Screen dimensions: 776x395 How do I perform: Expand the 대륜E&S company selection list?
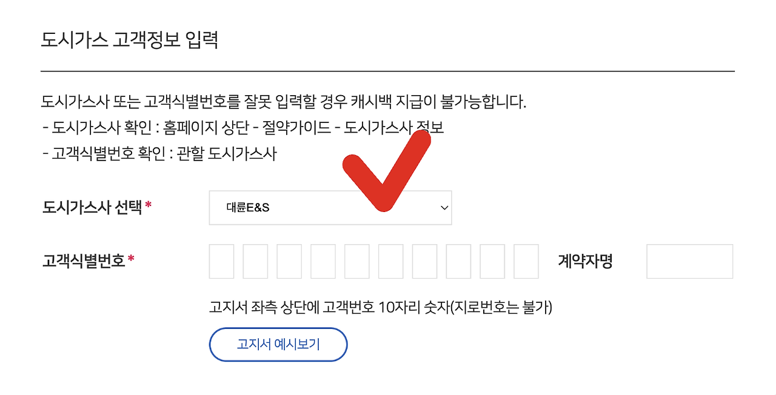330,207
